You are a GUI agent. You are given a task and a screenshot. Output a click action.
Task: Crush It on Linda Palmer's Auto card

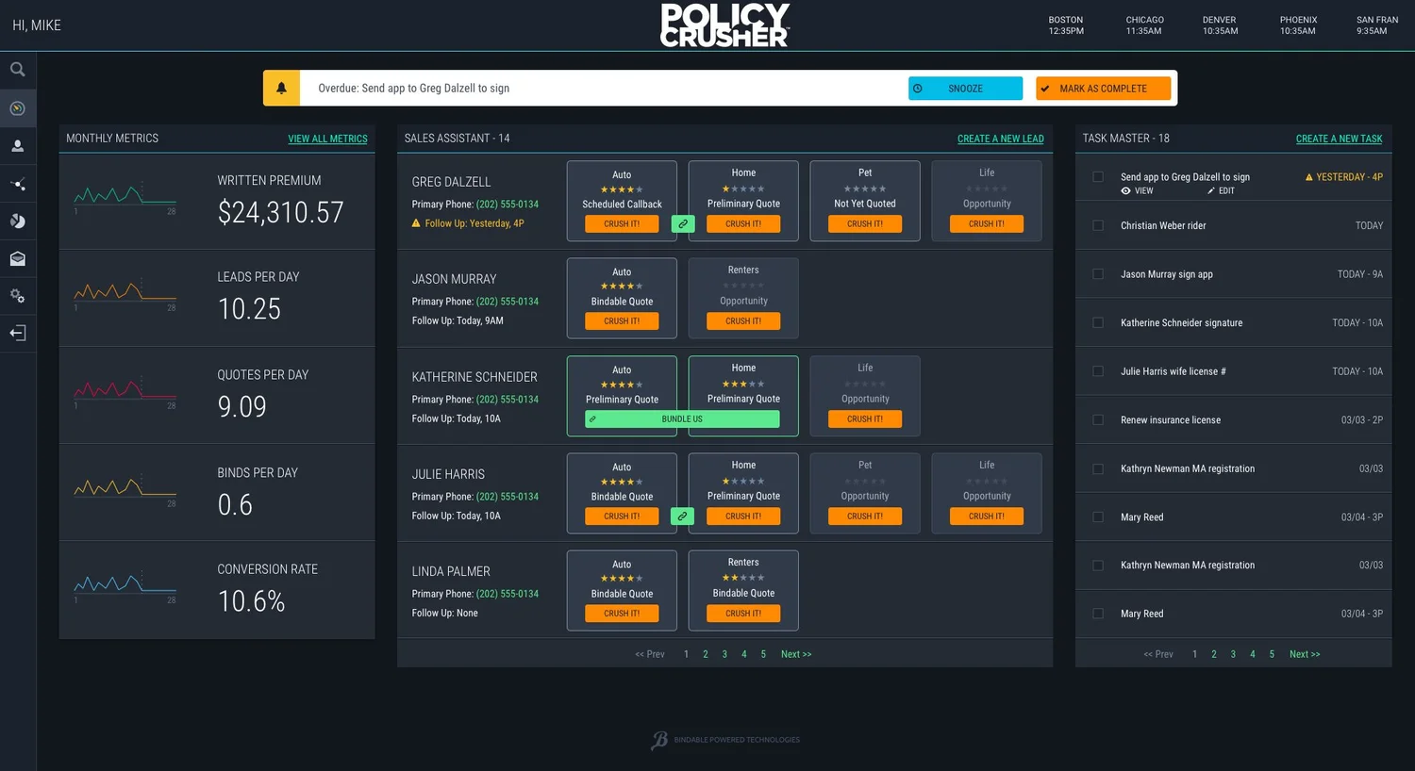(x=622, y=614)
